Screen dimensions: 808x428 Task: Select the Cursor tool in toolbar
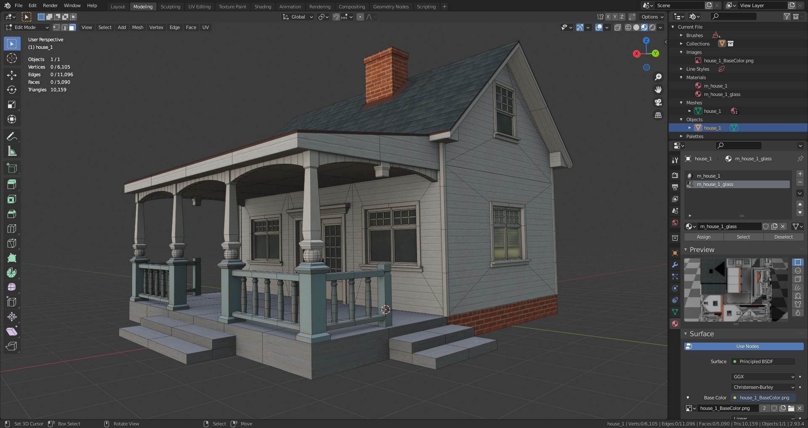click(x=12, y=58)
